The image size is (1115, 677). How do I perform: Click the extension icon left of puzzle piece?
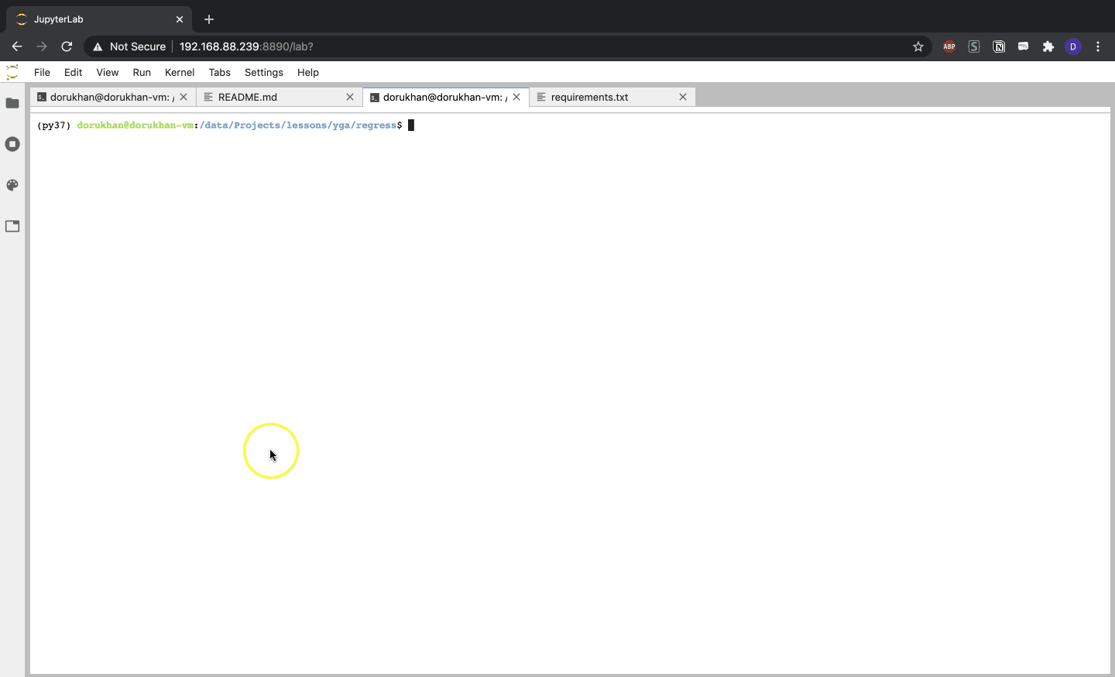coord(1024,46)
